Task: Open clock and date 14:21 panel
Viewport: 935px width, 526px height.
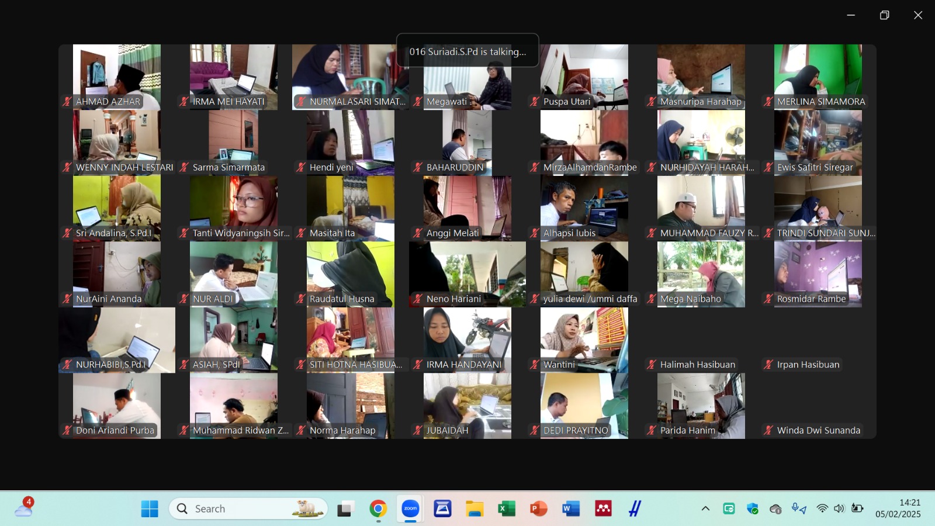Action: 898,508
